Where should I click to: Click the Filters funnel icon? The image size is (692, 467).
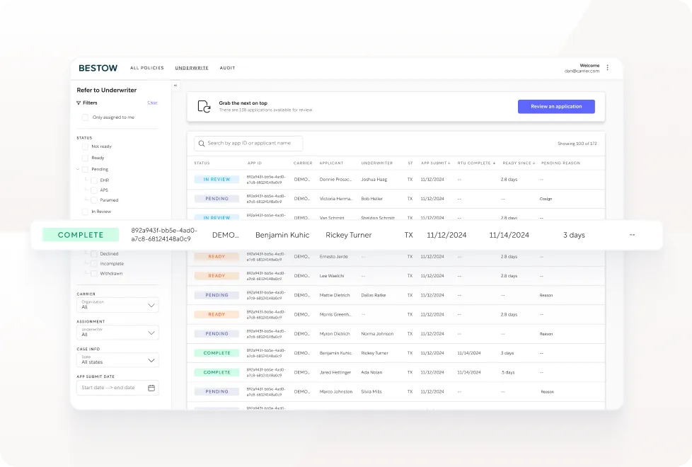[x=79, y=103]
